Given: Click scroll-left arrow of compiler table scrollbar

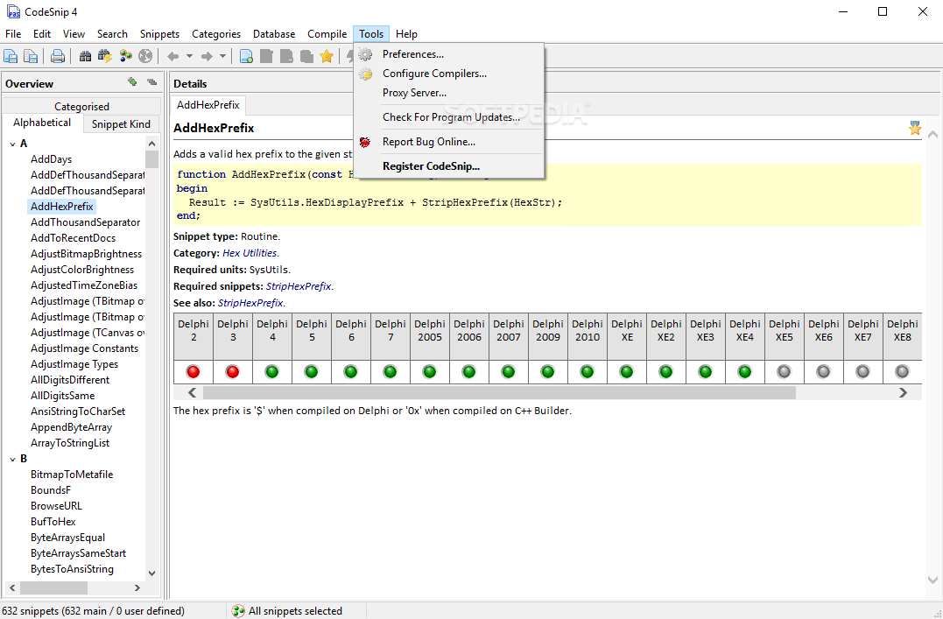Looking at the screenshot, I should 193,393.
